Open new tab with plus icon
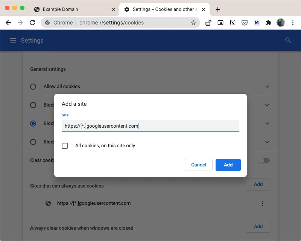The image size is (301, 241). (217, 9)
